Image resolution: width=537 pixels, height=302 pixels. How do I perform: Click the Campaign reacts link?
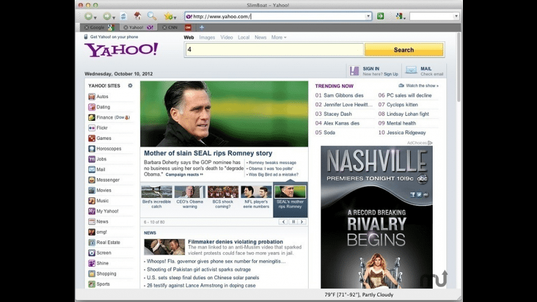pos(185,174)
